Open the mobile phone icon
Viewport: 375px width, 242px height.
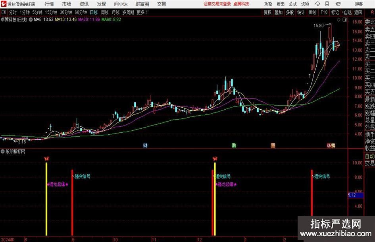click(x=327, y=4)
